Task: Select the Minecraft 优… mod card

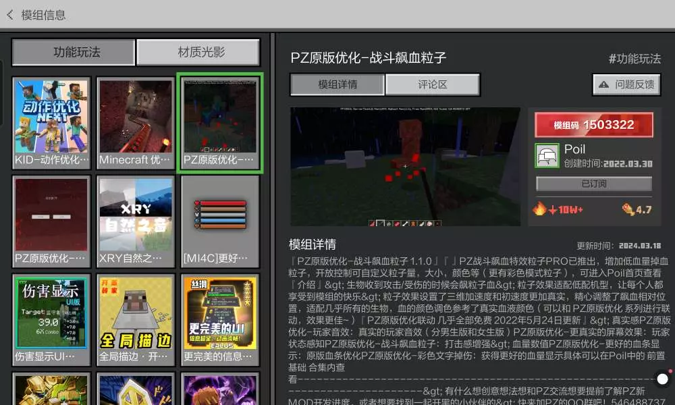Action: coord(136,123)
